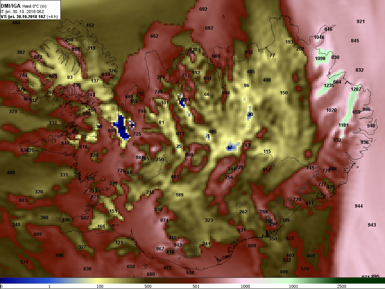The image size is (385, 289).
Task: Click the '756' height value
Action: 229,177
